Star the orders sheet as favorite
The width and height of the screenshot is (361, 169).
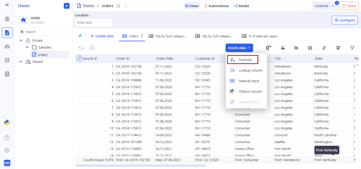click(x=118, y=6)
